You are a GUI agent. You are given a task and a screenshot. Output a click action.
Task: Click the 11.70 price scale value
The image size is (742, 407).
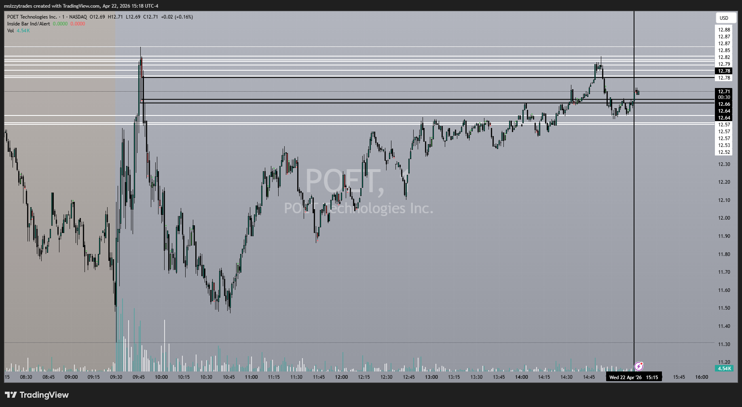tap(724, 272)
